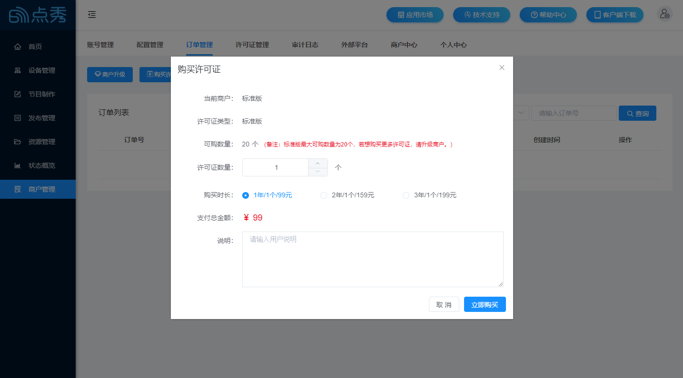
Task: Collapse the sidebar with the menu-fold icon
Action: (x=92, y=15)
